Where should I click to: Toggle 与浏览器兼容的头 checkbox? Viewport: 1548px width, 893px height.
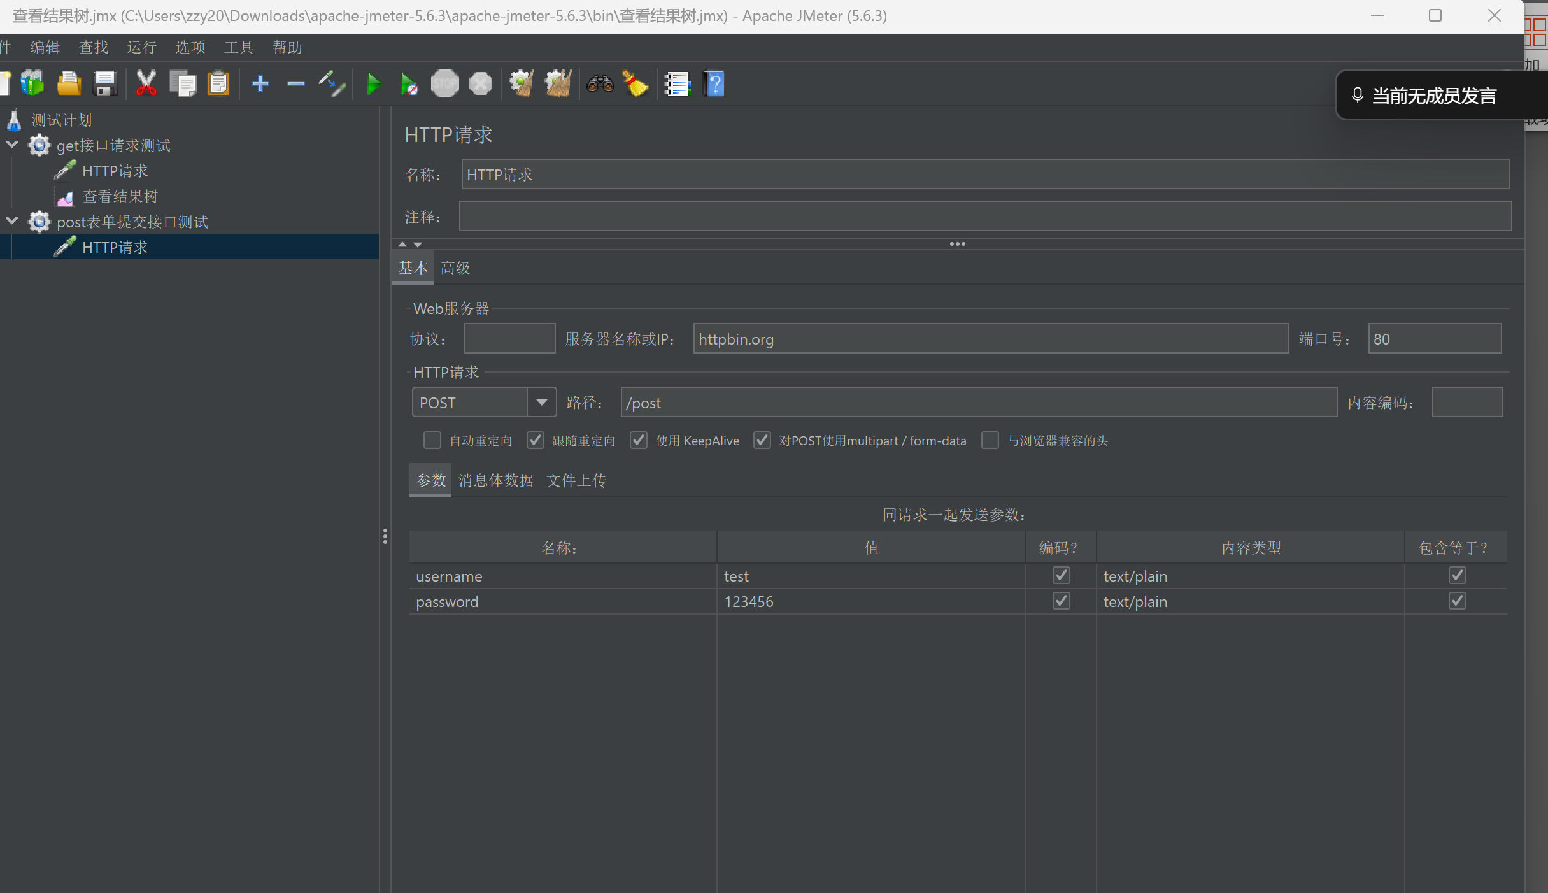pos(990,441)
